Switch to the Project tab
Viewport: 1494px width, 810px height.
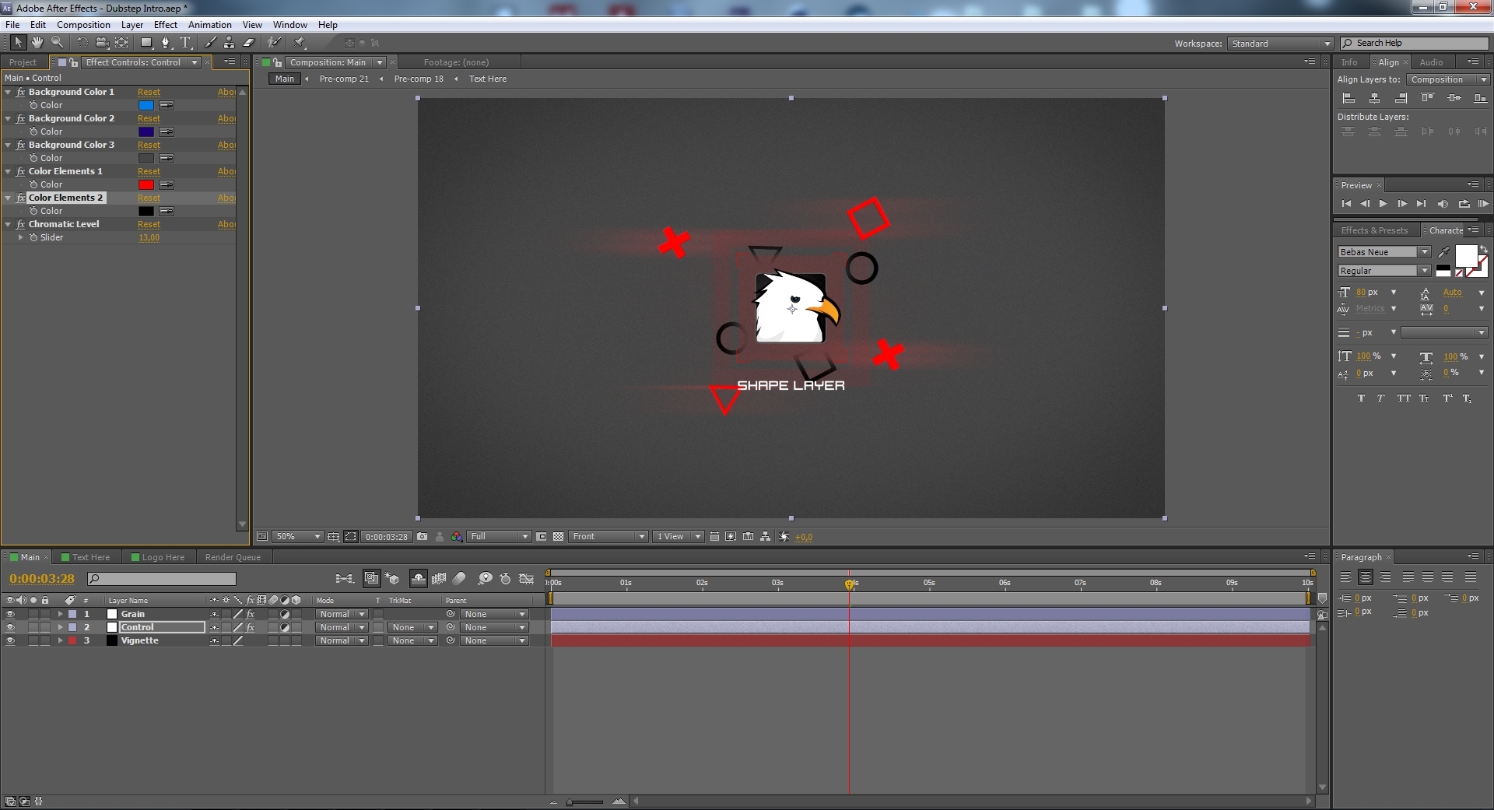click(x=23, y=62)
